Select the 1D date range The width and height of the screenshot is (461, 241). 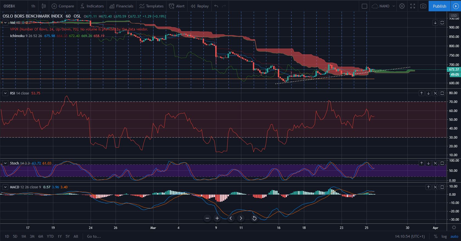click(x=7, y=236)
